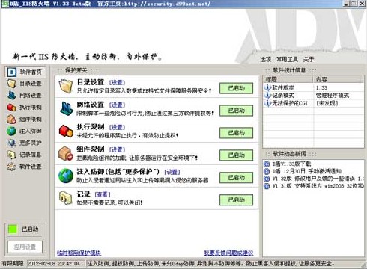The height and width of the screenshot is (269, 367).
Task: Open news item D盾V1.33版下载
Action: [x=291, y=164]
